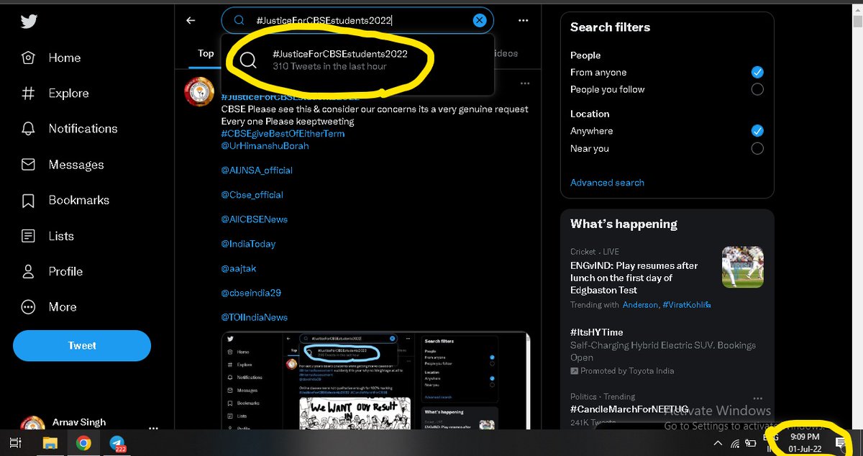This screenshot has height=456, width=863.
Task: Open the @UrHimanshuBorah mention
Action: (x=265, y=146)
